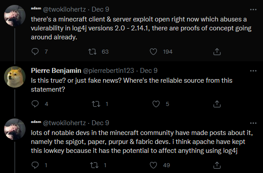The image size is (263, 173).
Task: Retweet the first tweet with 63 retweets
Action: point(92,51)
